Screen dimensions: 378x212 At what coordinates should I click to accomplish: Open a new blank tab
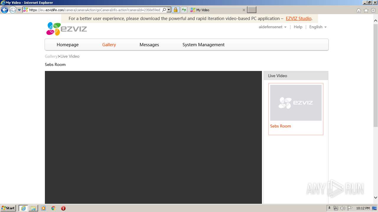252,10
